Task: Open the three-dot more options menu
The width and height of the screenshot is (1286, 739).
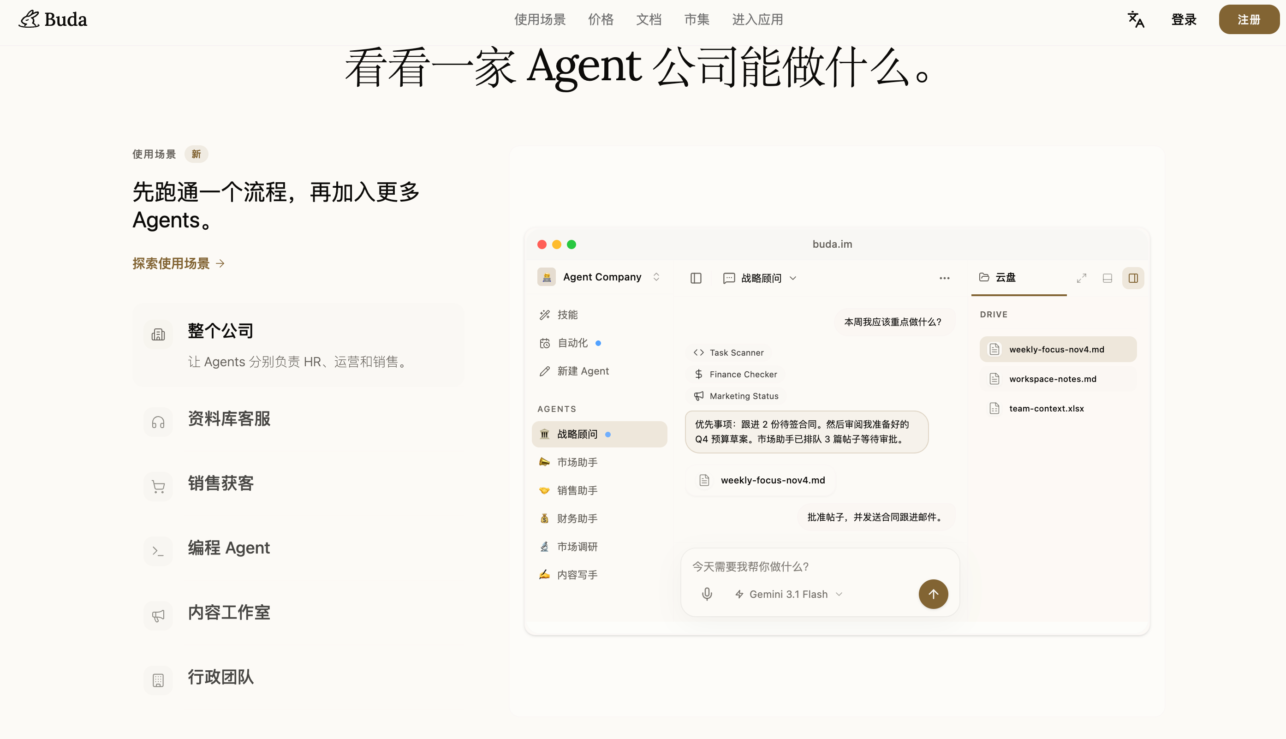Action: 944,278
